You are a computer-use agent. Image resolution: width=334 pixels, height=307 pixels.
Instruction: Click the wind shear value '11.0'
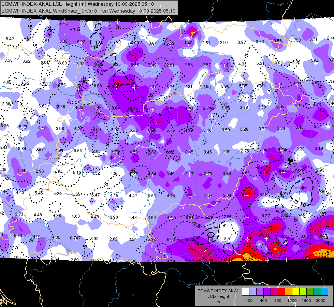coord(303,193)
